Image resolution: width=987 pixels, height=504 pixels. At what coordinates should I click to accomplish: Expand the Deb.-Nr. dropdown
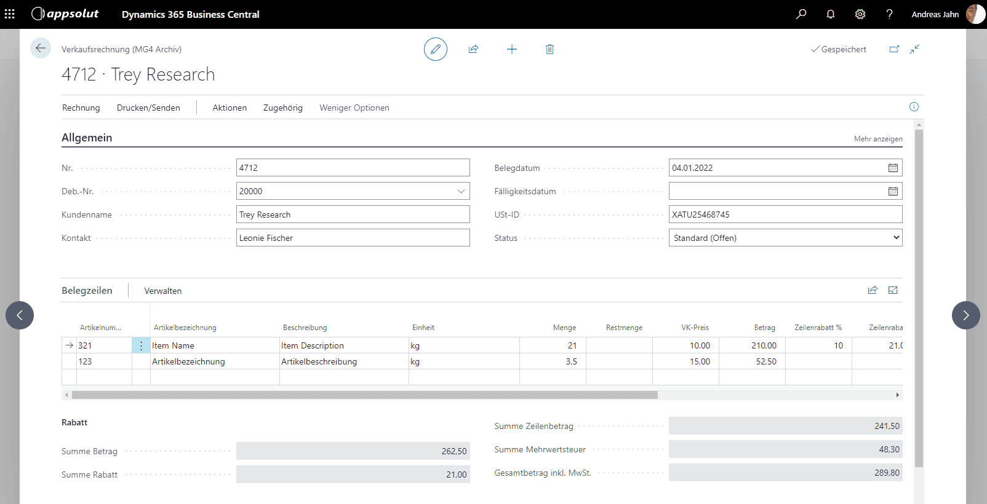click(461, 191)
